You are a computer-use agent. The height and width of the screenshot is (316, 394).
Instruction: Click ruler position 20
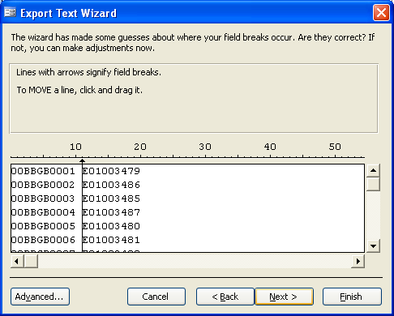pos(140,147)
